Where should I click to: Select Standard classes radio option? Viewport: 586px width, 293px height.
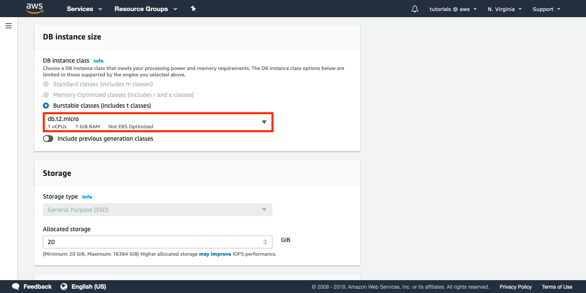click(x=46, y=84)
